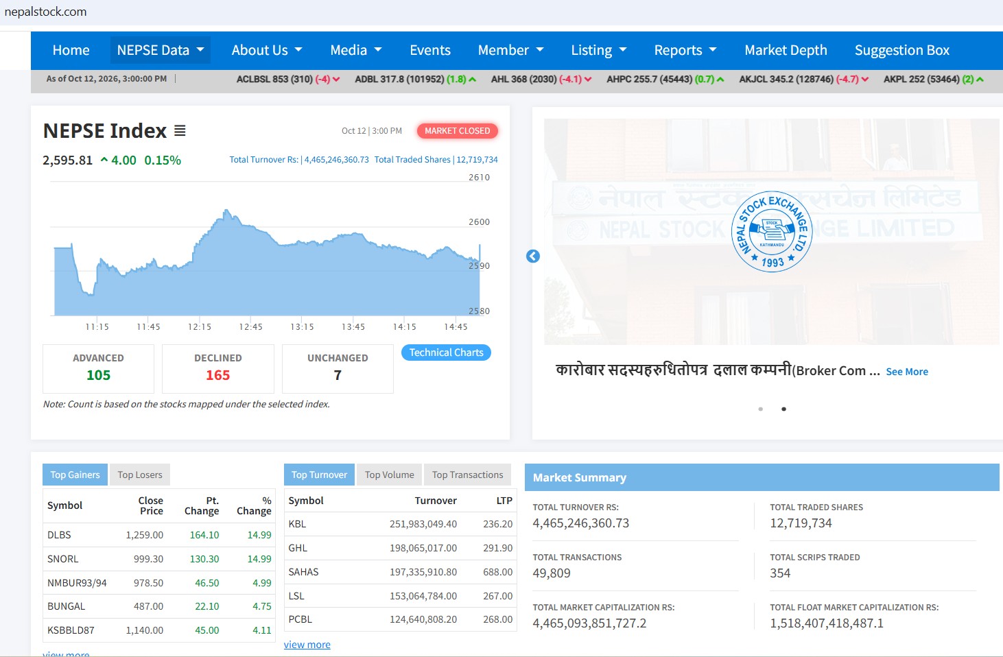Image resolution: width=1003 pixels, height=657 pixels.
Task: Click the ADVANCED 105 box
Action: [x=99, y=368]
